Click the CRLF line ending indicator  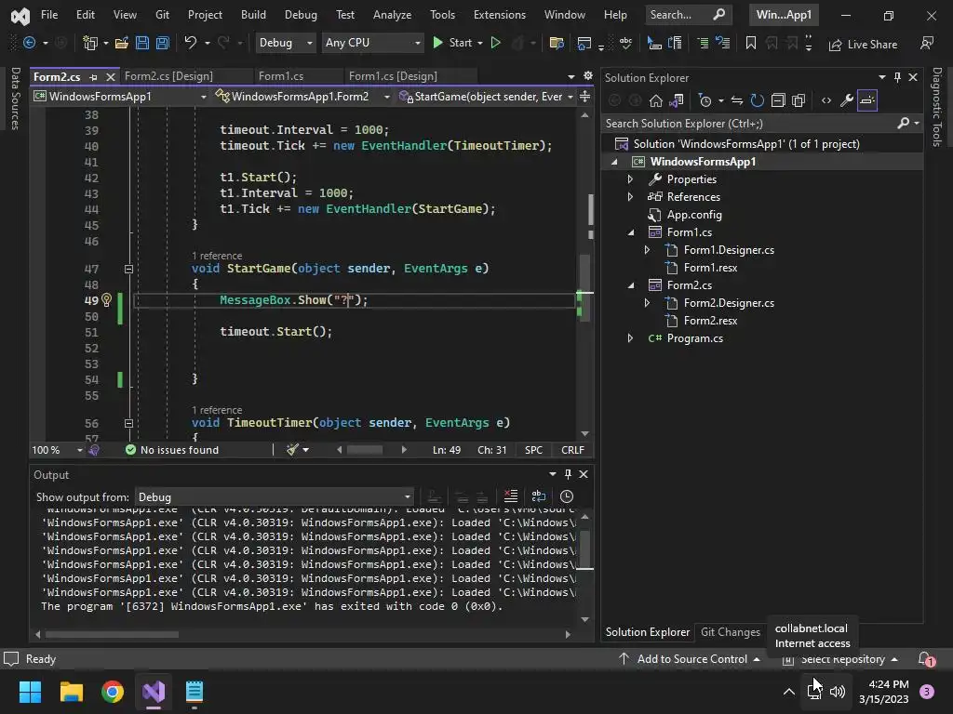[x=572, y=450]
